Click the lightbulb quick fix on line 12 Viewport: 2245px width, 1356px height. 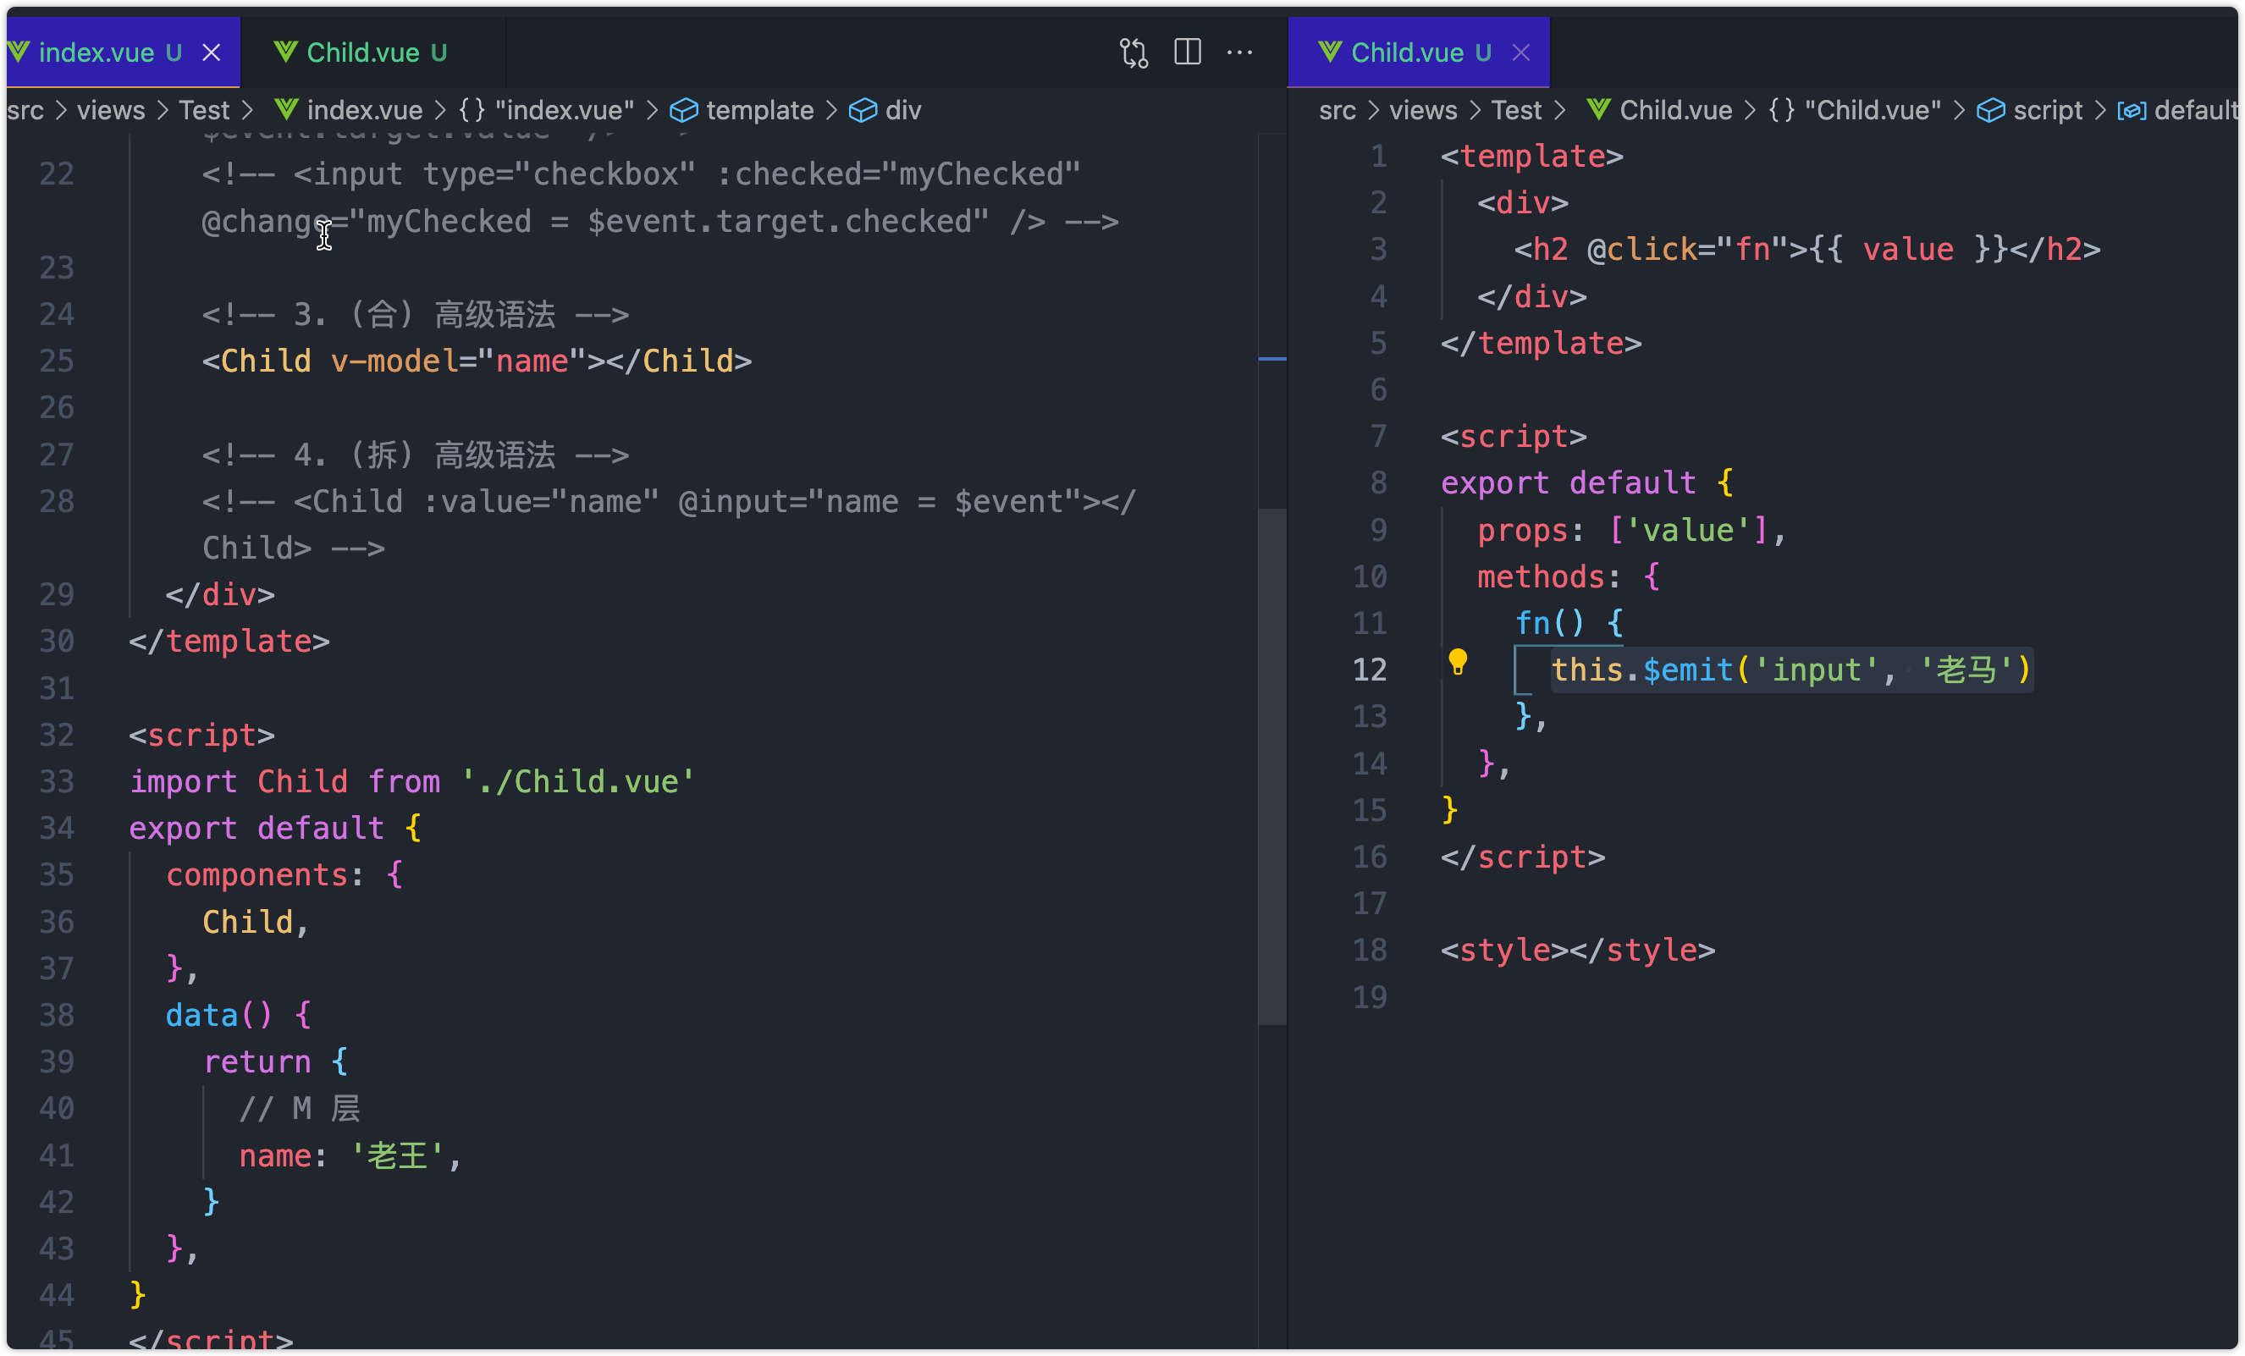tap(1459, 663)
